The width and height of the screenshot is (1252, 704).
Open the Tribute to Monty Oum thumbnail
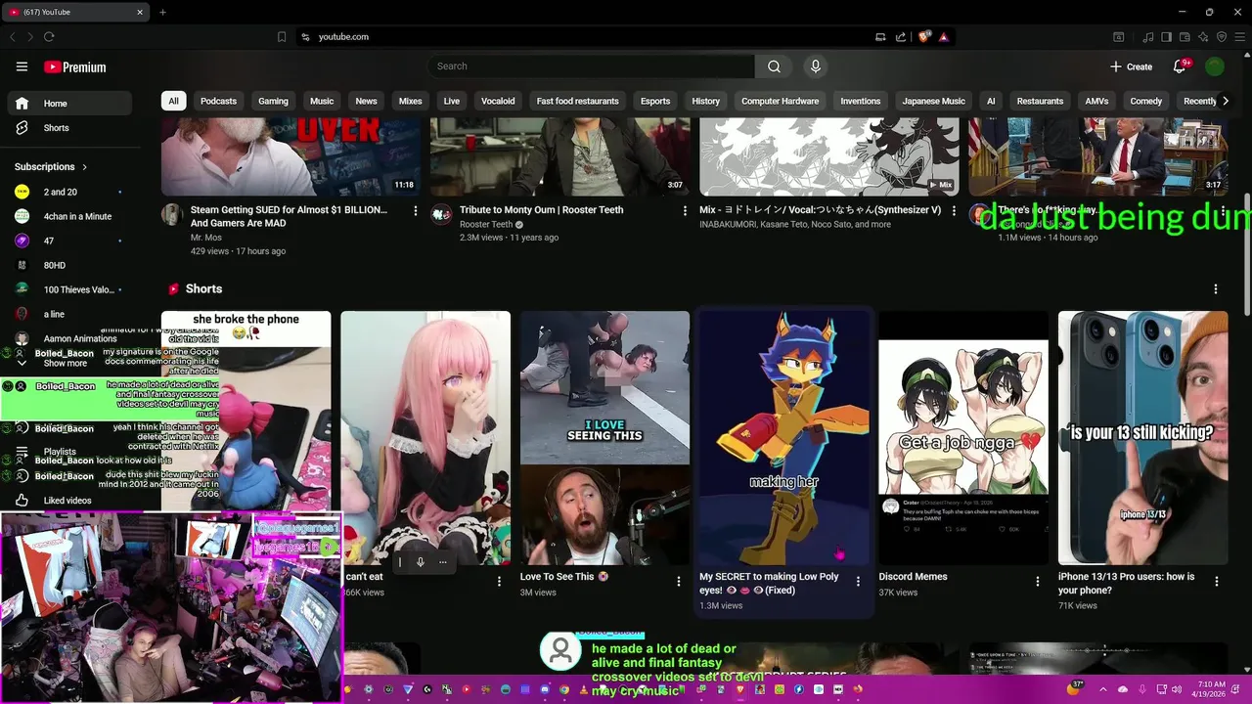tap(560, 156)
